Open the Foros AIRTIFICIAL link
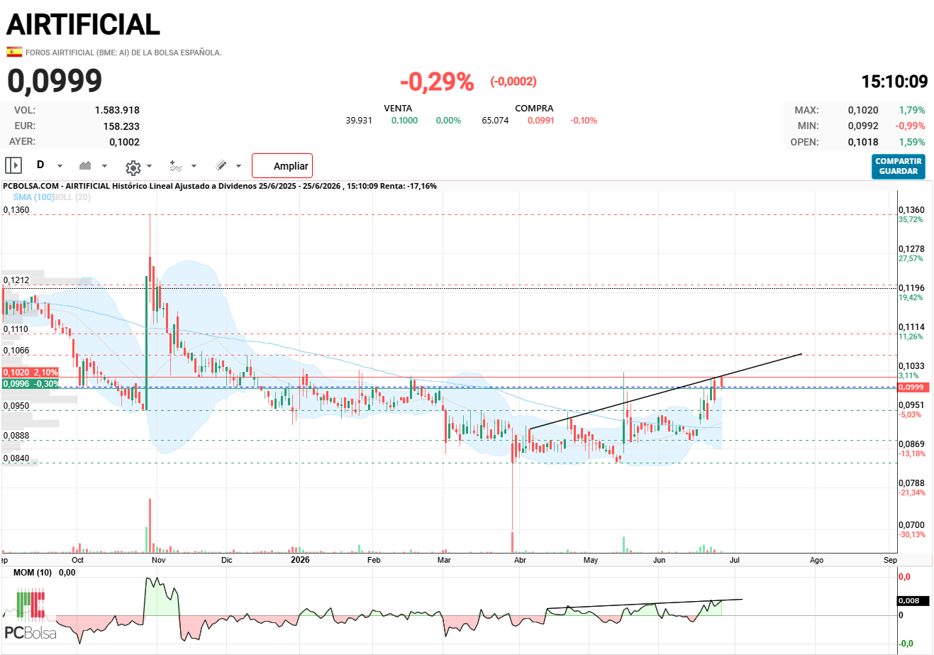 click(x=123, y=53)
